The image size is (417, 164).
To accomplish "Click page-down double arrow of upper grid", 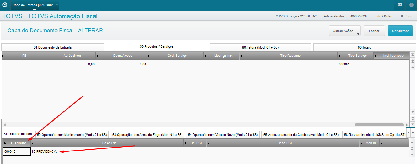I will (413, 118).
